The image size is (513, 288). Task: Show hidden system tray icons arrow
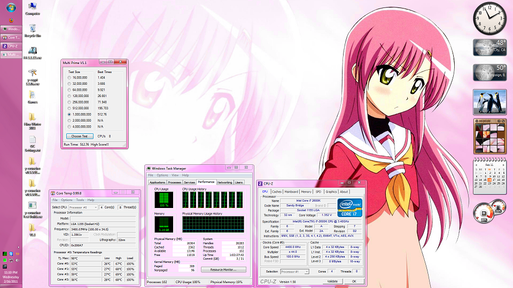point(19,247)
